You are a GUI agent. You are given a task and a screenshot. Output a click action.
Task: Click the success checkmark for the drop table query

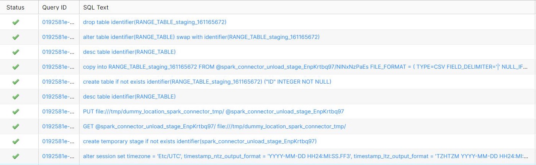[16, 22]
